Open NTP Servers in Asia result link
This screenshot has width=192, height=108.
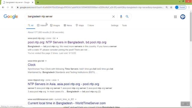tap(63, 84)
